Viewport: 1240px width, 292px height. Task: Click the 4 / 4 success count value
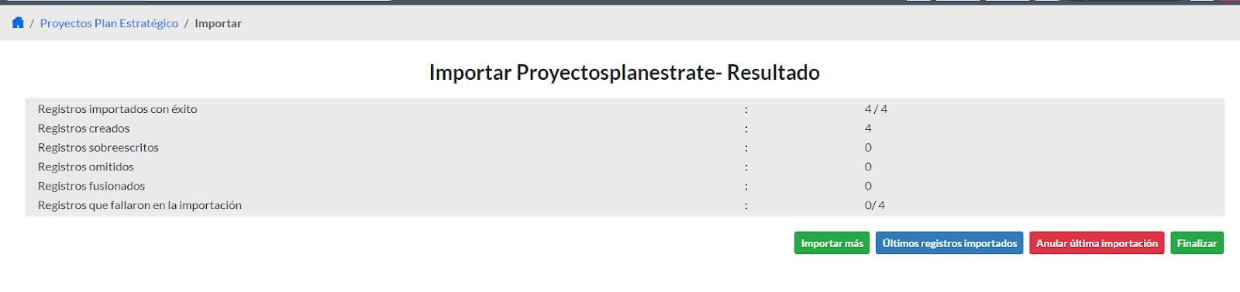(876, 109)
